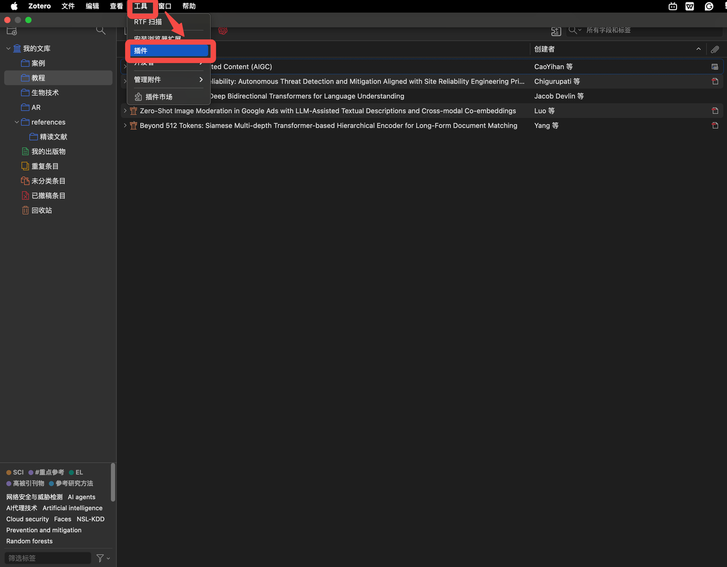Choose 插件市场 menu entry

tap(169, 97)
